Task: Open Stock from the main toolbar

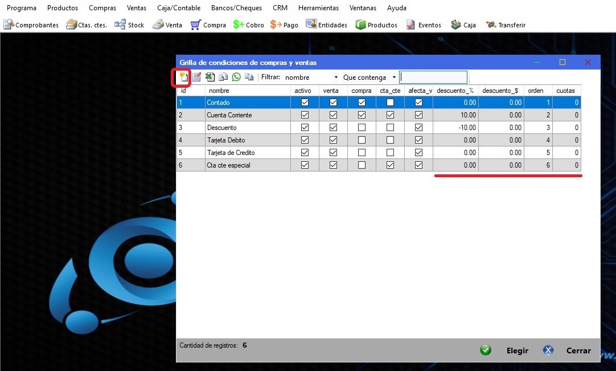Action: click(129, 25)
